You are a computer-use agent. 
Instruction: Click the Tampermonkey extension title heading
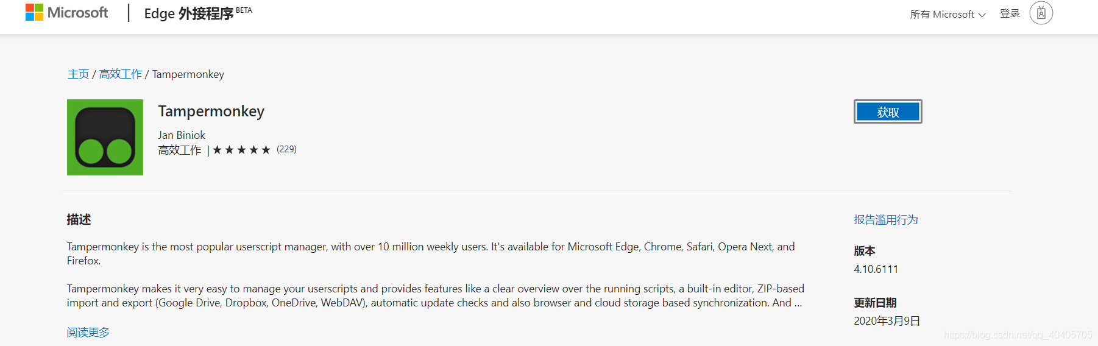(x=211, y=111)
